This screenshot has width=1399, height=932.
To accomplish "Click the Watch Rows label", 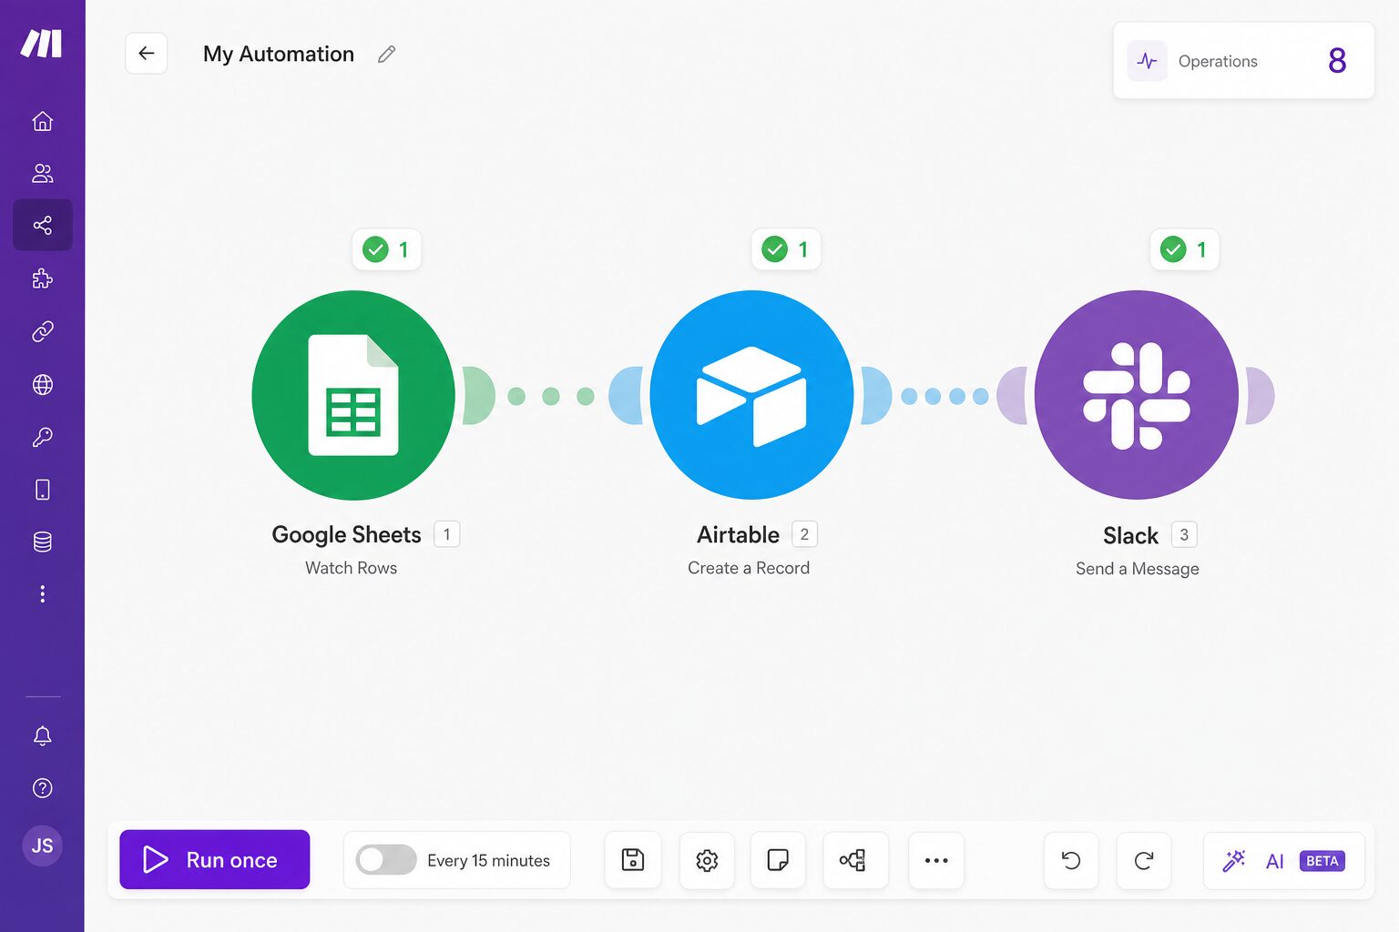I will click(352, 568).
